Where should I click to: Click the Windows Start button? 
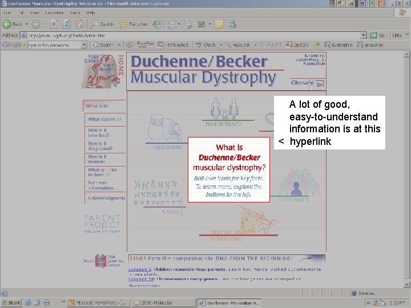[x=11, y=302]
